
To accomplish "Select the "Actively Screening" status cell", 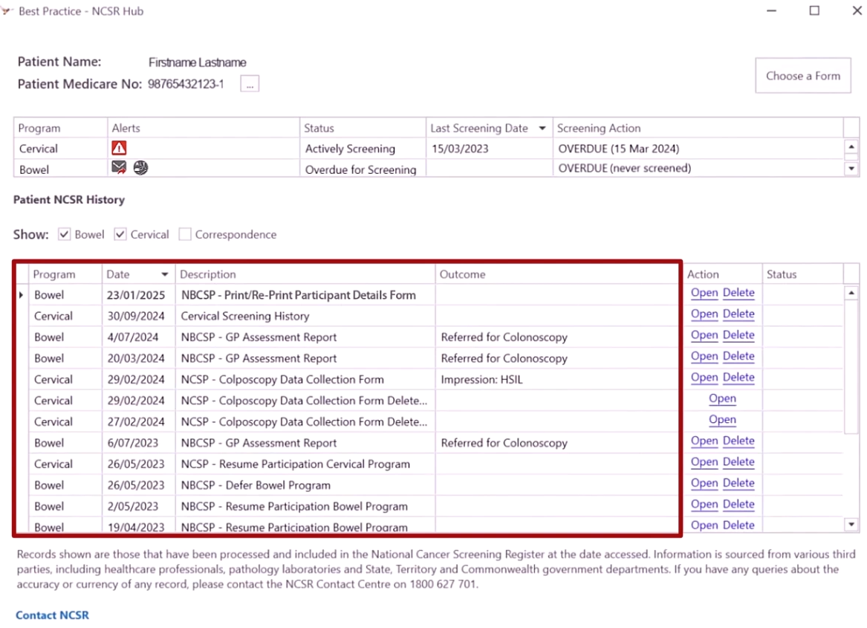I will (x=363, y=149).
